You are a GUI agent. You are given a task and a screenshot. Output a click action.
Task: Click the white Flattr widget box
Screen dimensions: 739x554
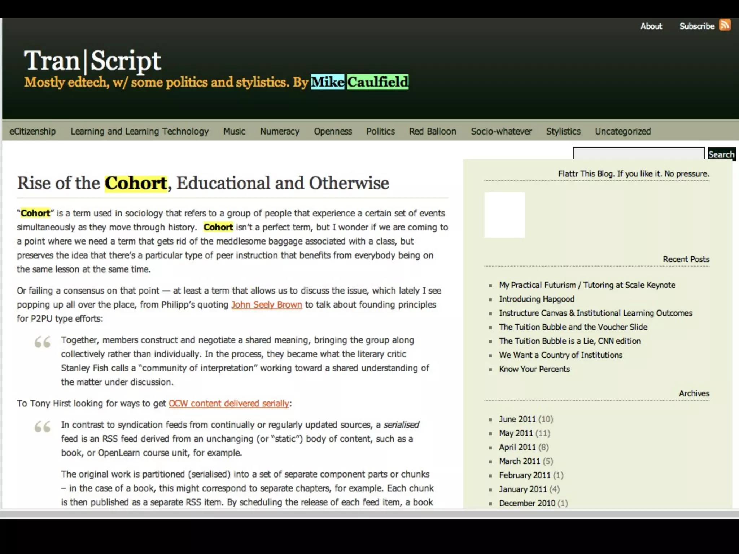tap(504, 215)
